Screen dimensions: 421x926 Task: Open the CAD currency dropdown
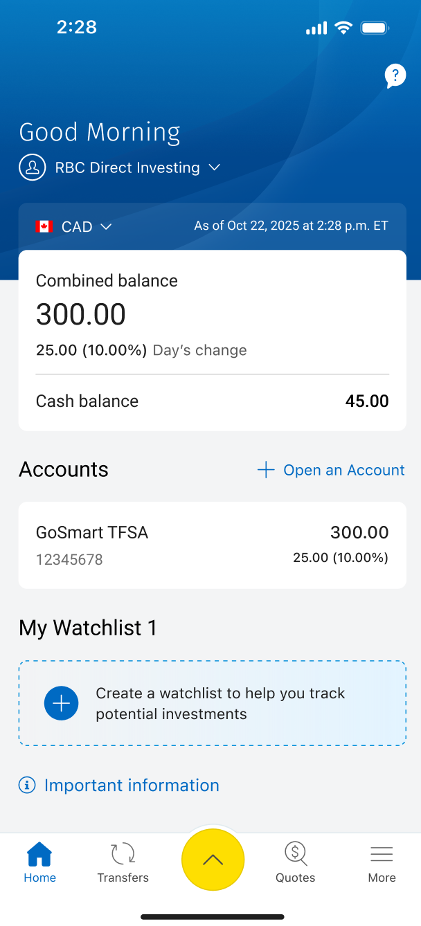107,226
